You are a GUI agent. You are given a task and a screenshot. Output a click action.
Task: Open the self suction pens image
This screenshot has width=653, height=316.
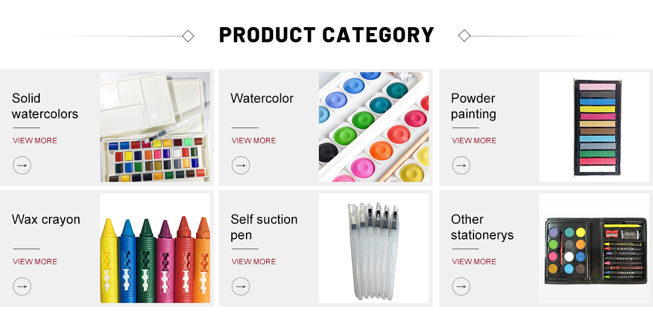point(374,248)
